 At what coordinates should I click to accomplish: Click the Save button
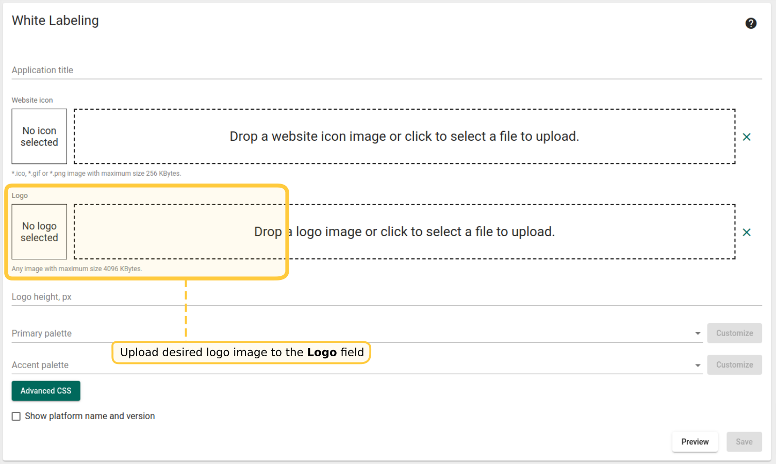(x=744, y=442)
